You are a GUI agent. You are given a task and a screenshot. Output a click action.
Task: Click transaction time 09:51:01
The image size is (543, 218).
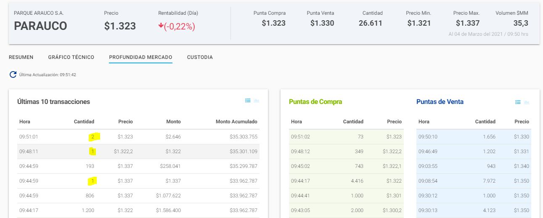click(29, 137)
